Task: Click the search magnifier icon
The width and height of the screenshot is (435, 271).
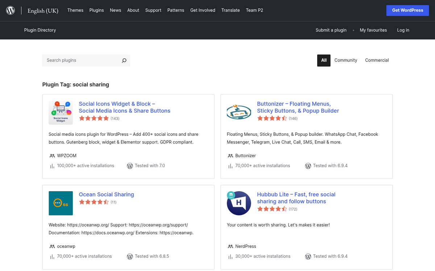Action: tap(124, 61)
